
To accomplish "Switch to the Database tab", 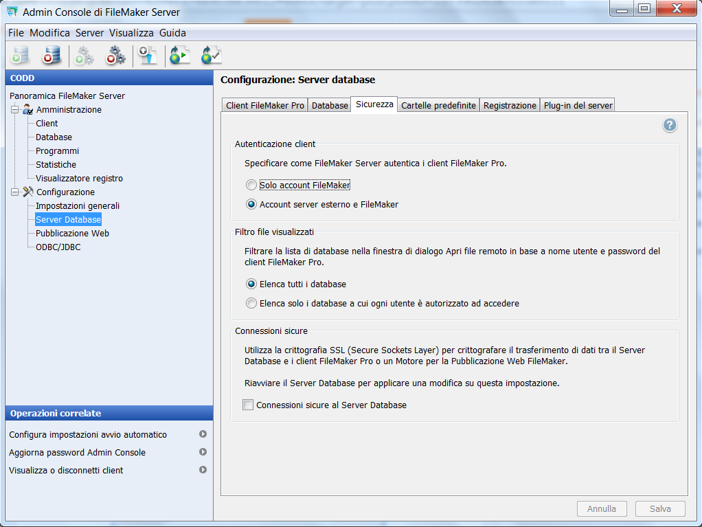I will coord(330,105).
